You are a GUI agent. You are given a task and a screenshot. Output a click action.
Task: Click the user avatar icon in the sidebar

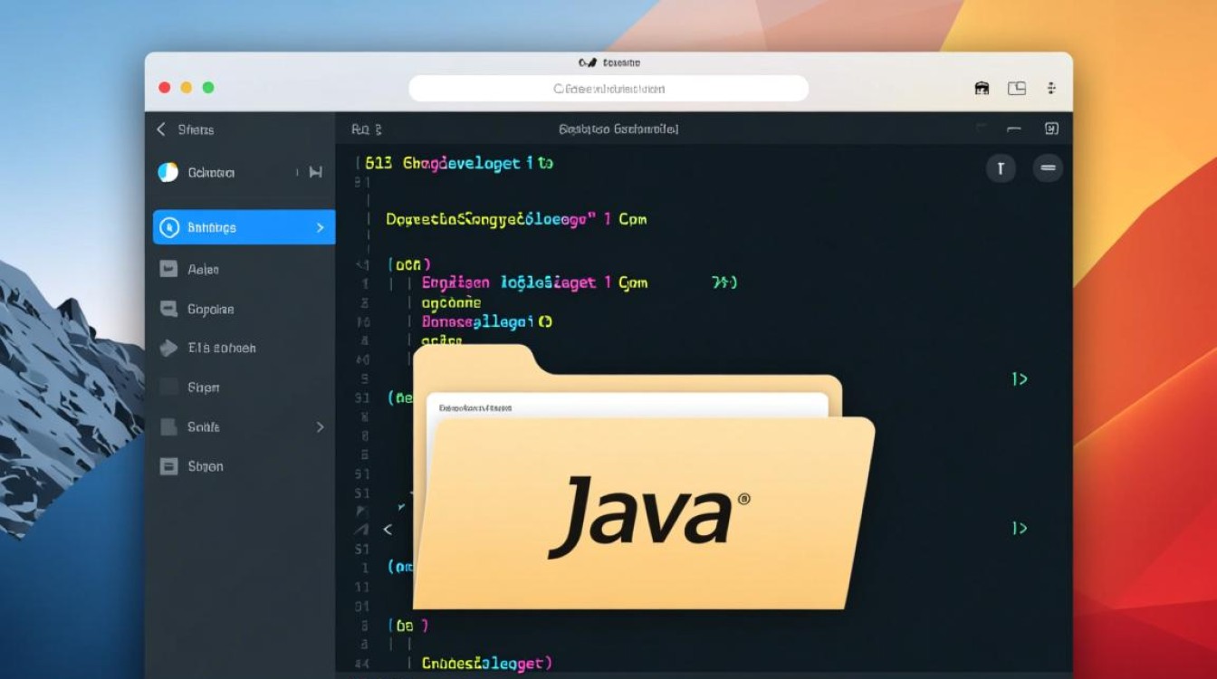168,172
